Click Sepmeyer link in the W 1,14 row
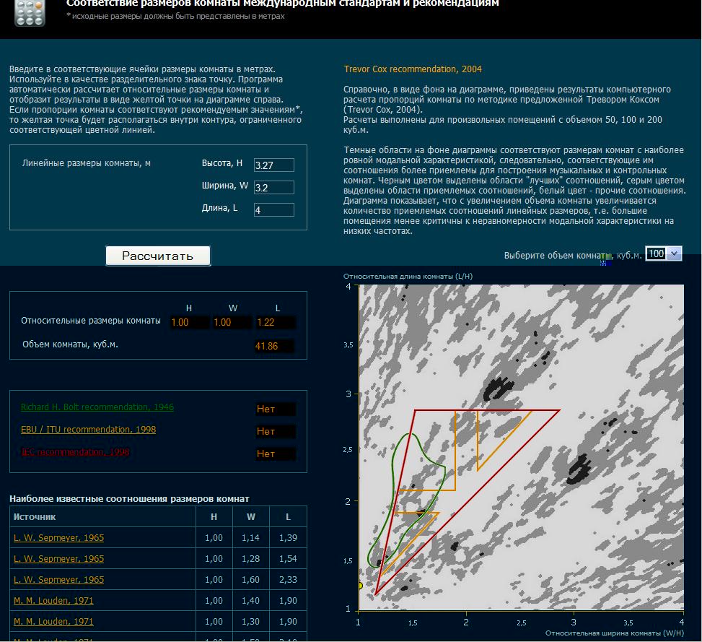702x642 pixels. point(58,538)
